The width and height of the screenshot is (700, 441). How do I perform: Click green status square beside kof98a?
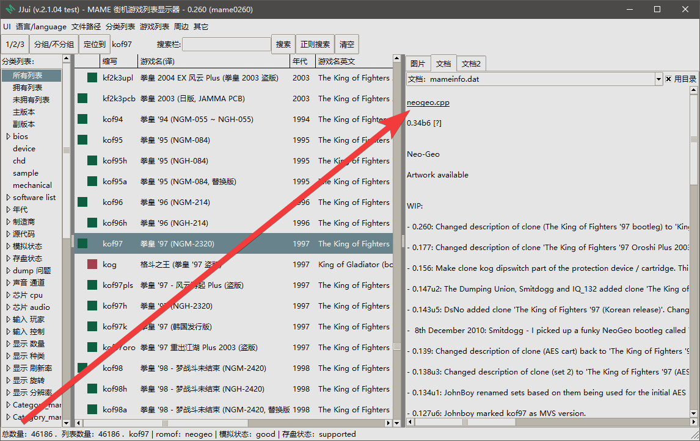(92, 409)
